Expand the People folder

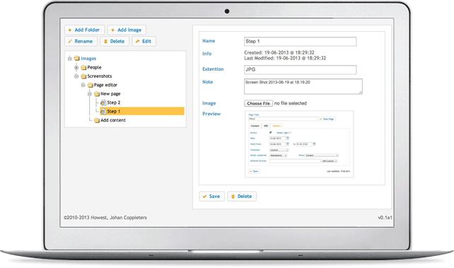click(x=76, y=67)
